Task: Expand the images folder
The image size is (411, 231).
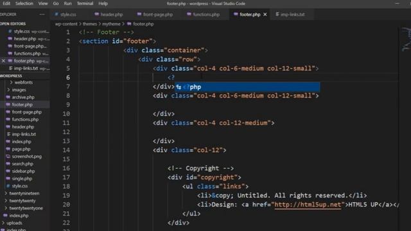Action: point(19,90)
